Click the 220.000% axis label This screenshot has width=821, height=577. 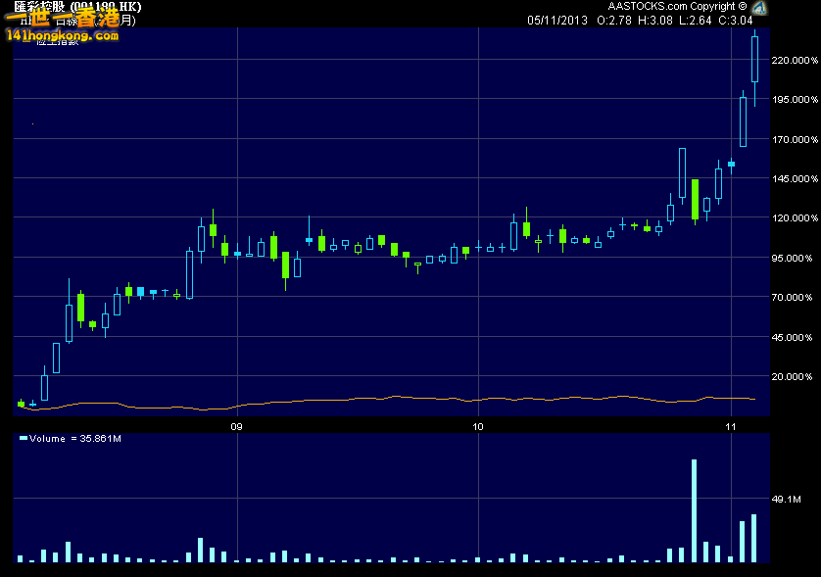pos(795,60)
